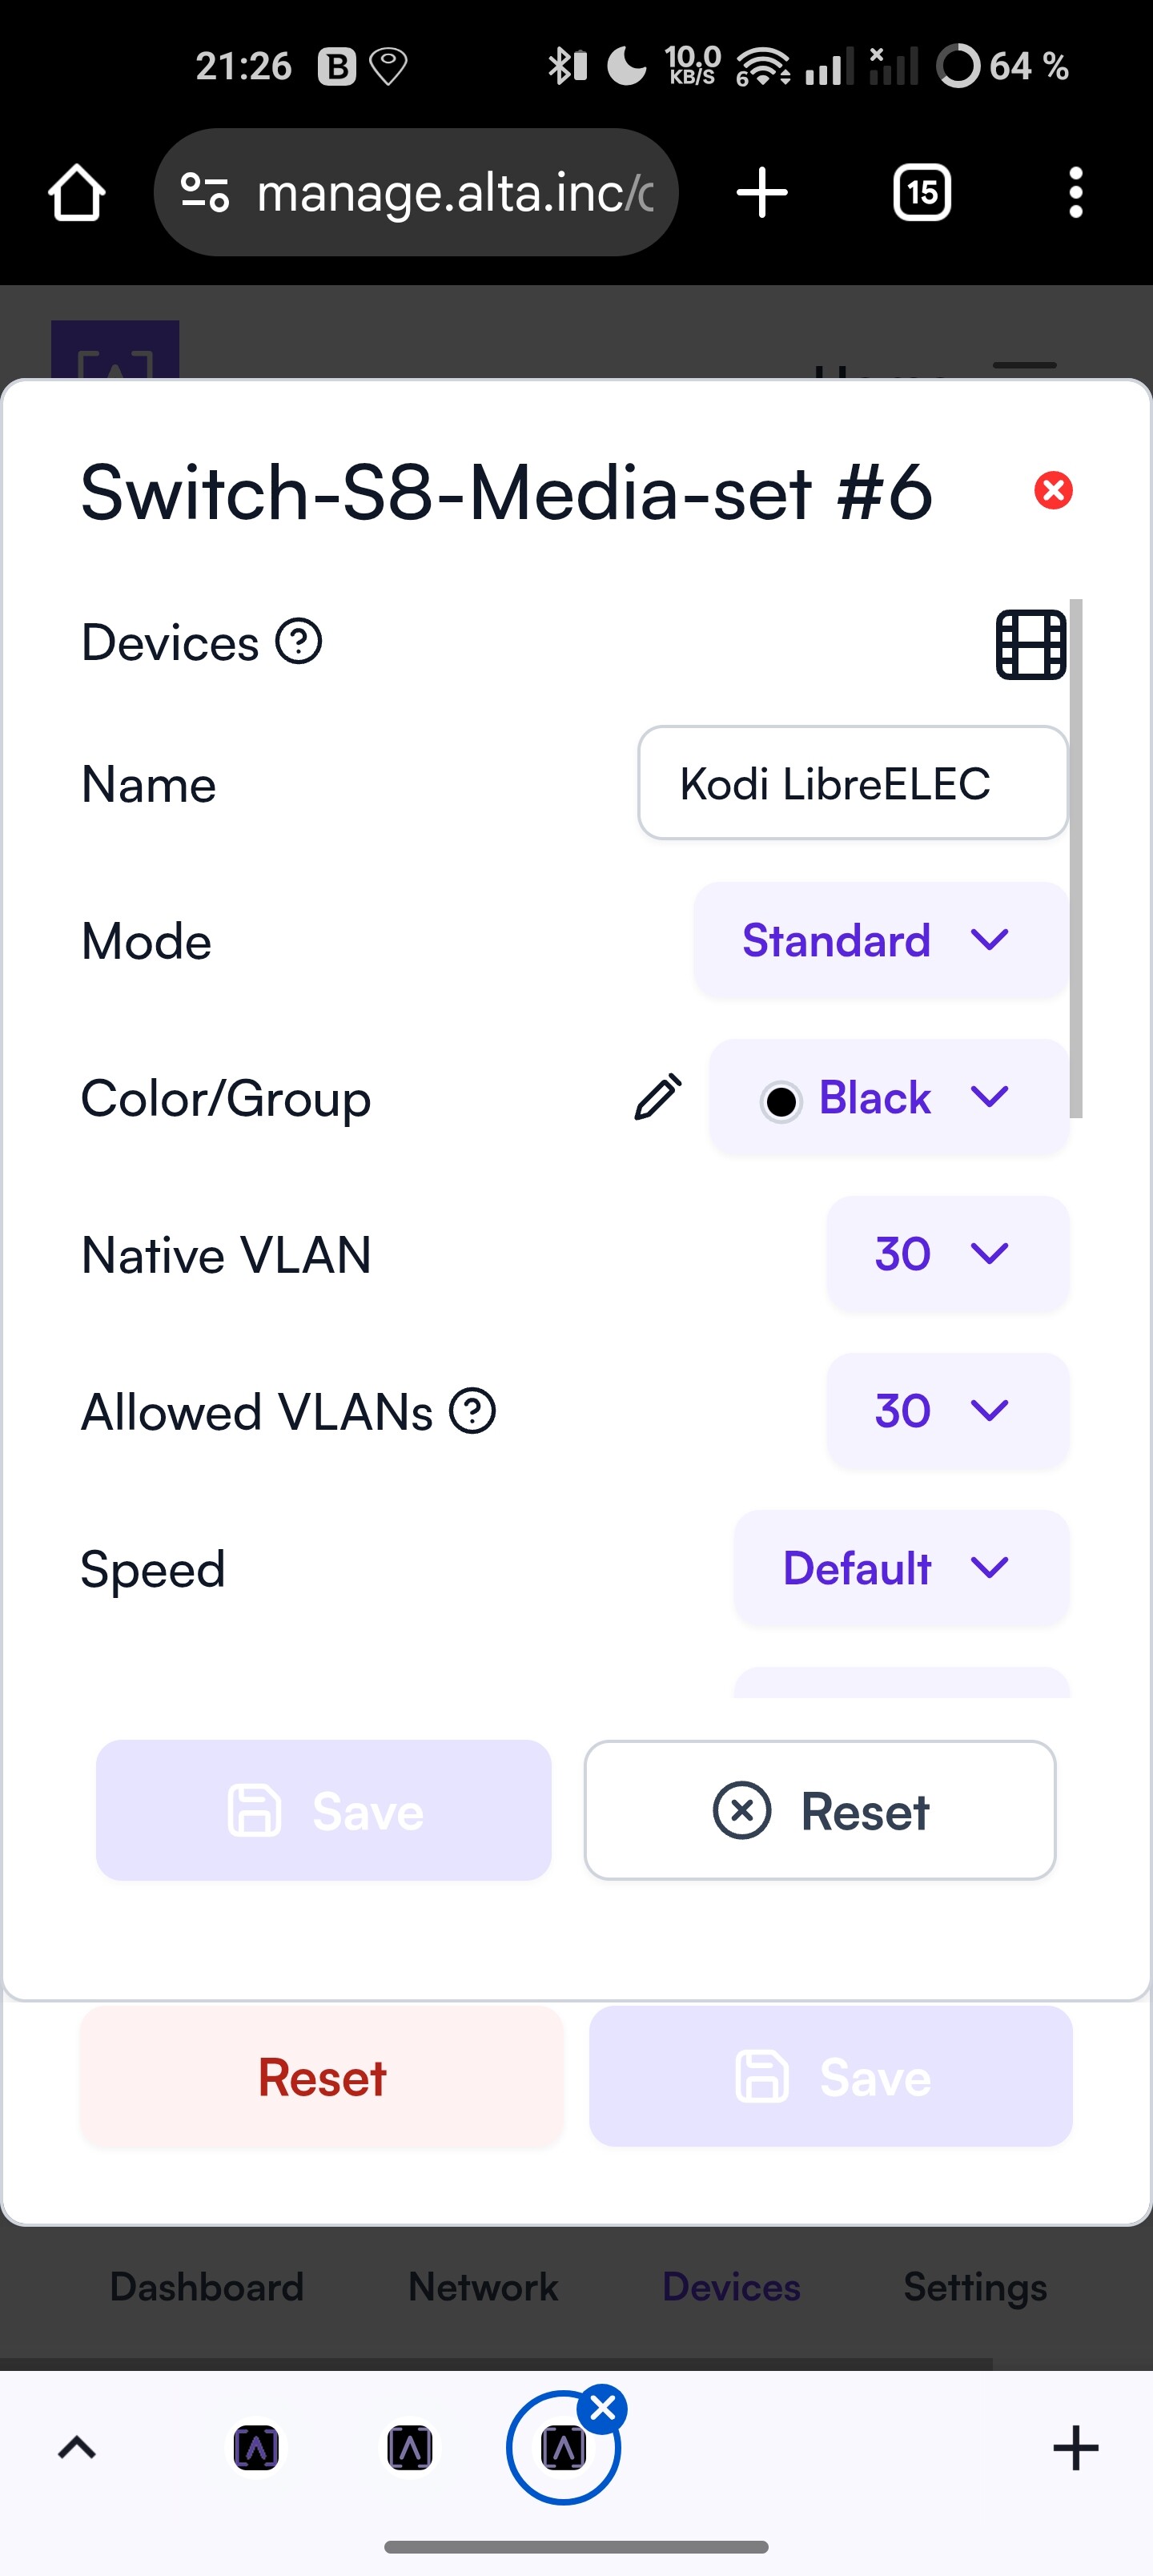This screenshot has height=2576, width=1153.
Task: Click the film strip device icon
Action: [1031, 645]
